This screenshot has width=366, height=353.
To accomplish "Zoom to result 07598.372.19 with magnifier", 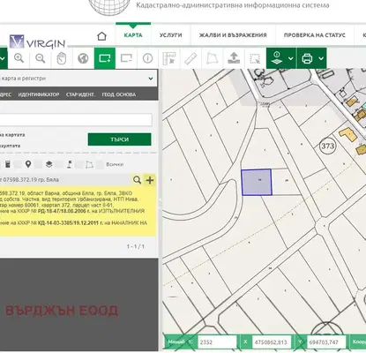I will click(137, 180).
